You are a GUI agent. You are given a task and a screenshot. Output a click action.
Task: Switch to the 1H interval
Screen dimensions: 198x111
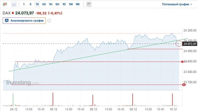pos(51,4)
